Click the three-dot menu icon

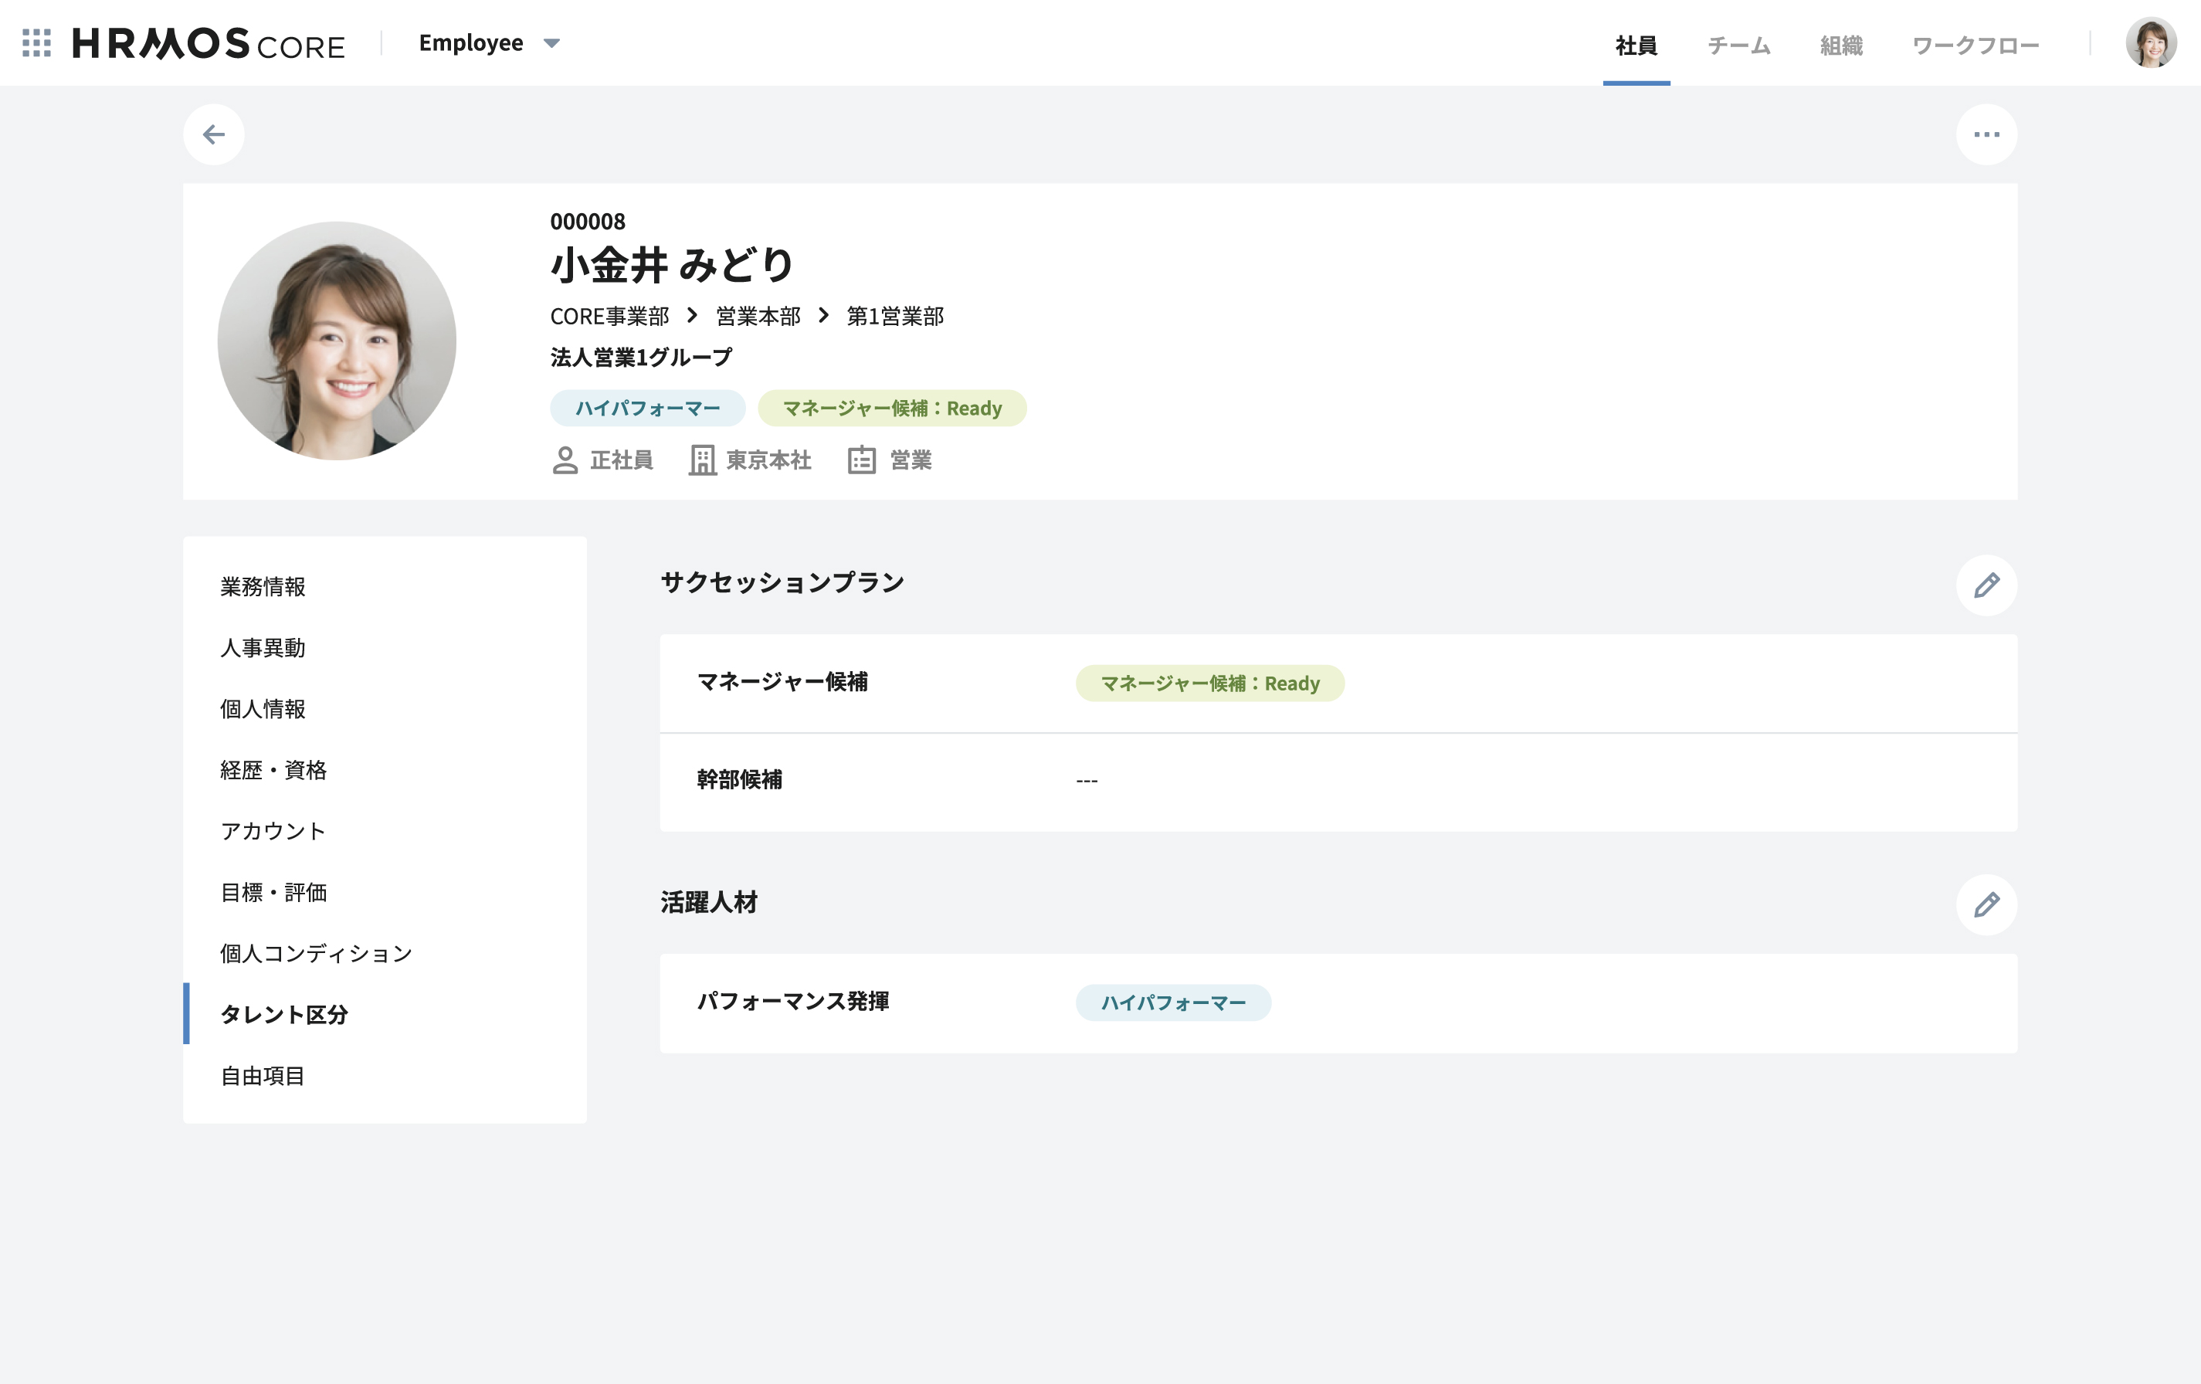(1987, 134)
